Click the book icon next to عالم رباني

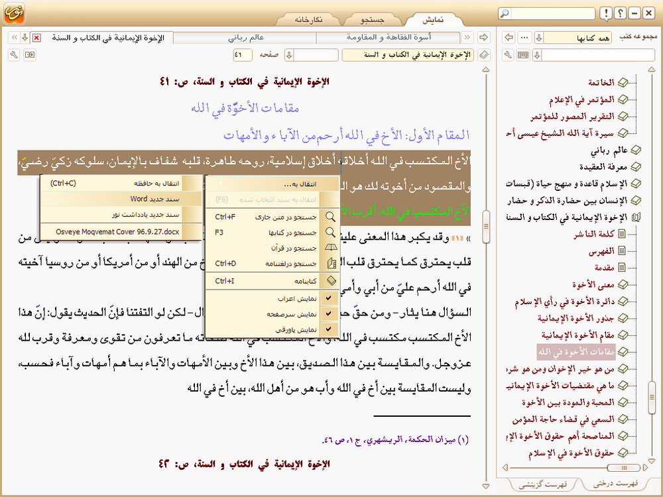pyautogui.click(x=636, y=150)
